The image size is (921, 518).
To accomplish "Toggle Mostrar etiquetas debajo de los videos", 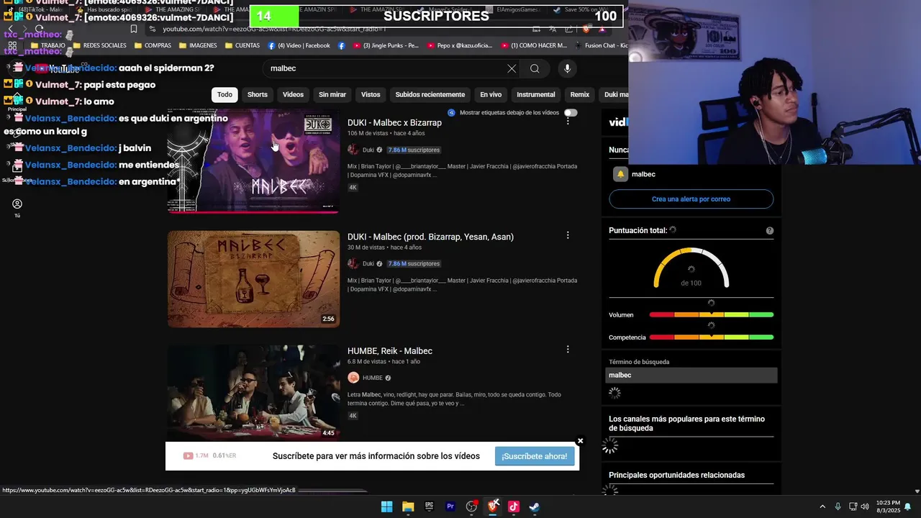I will tap(571, 113).
